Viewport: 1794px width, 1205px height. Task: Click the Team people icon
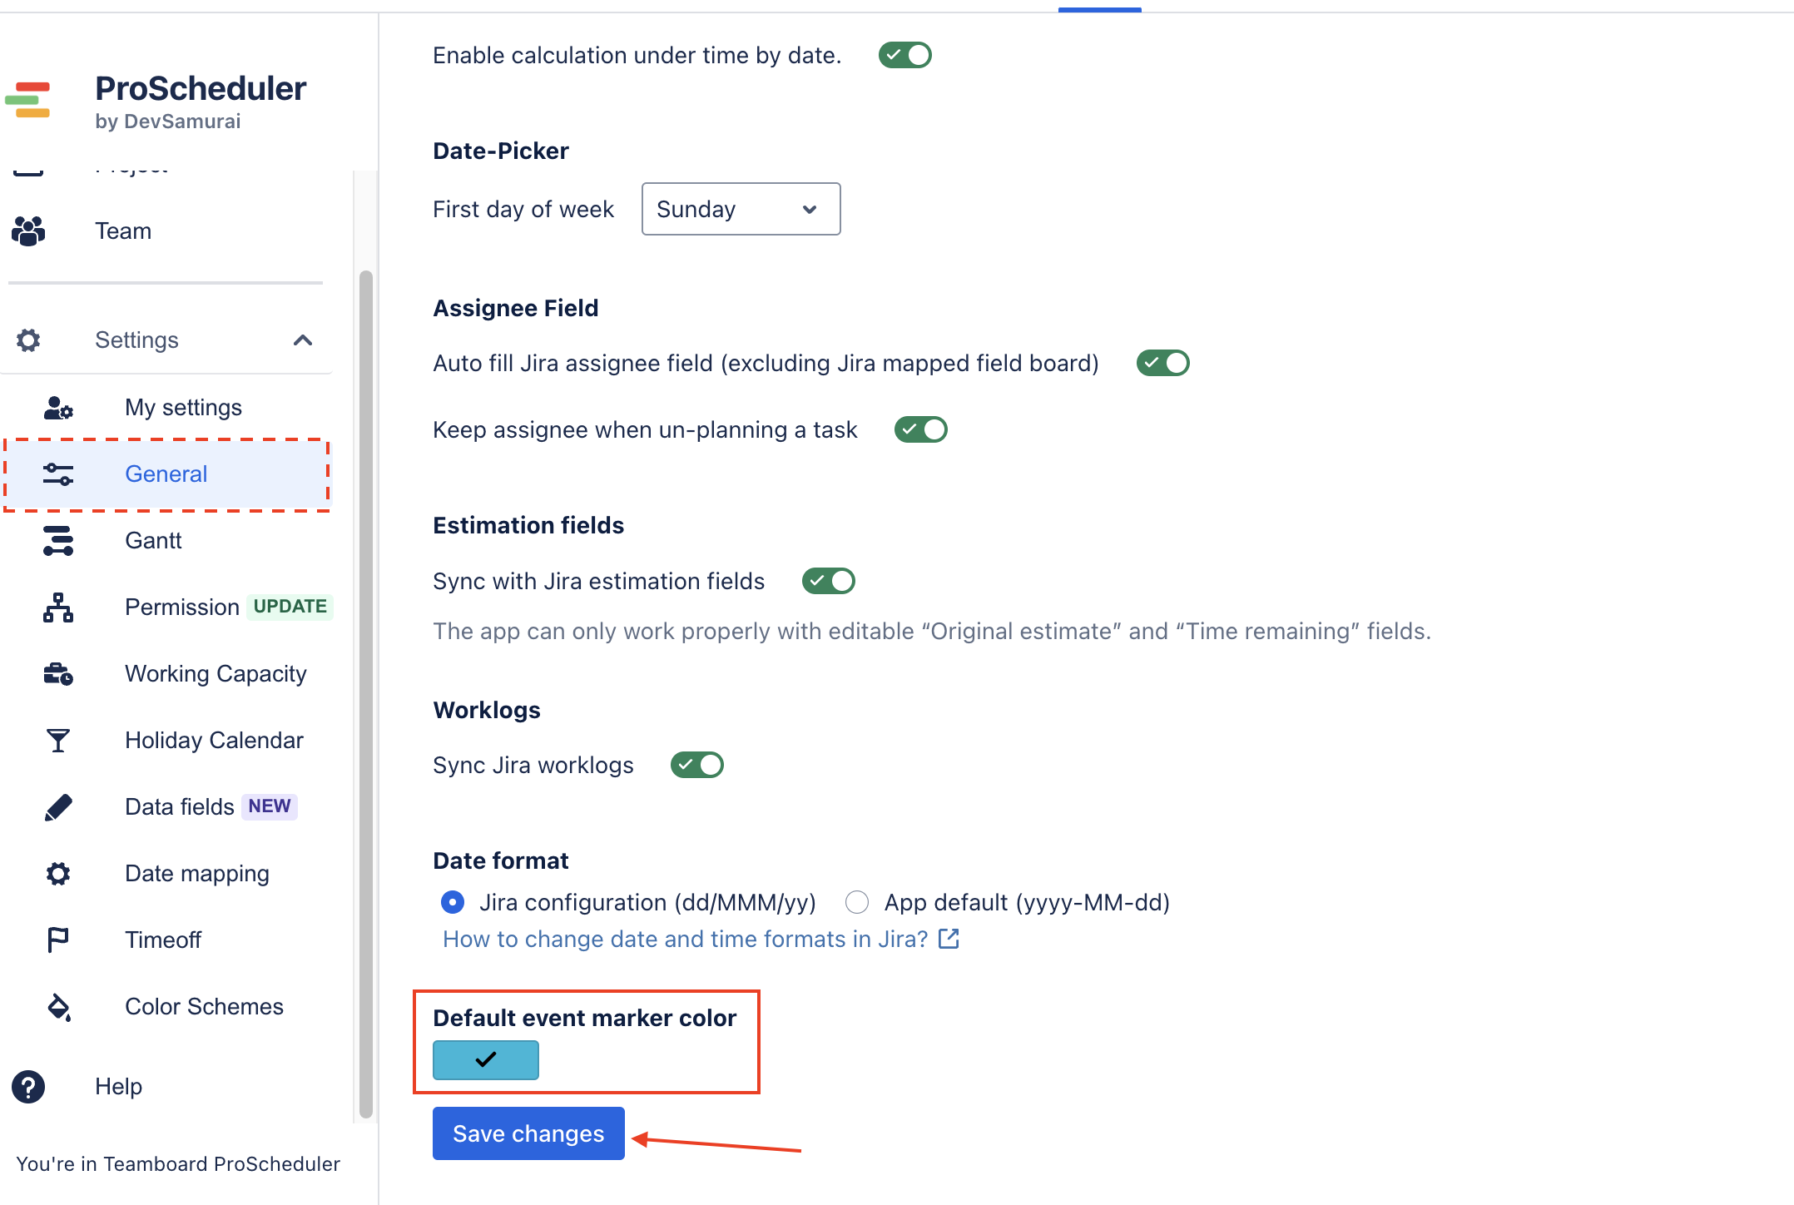coord(28,231)
